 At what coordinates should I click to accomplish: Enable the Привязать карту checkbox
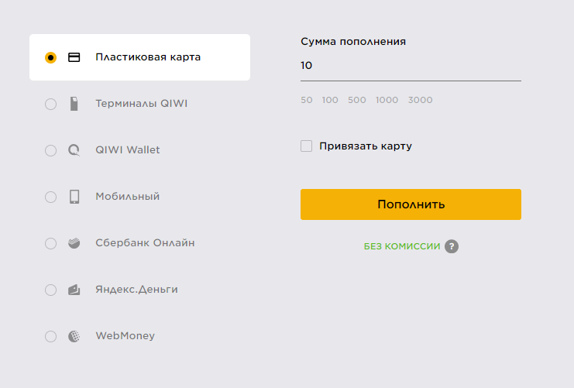tap(307, 146)
